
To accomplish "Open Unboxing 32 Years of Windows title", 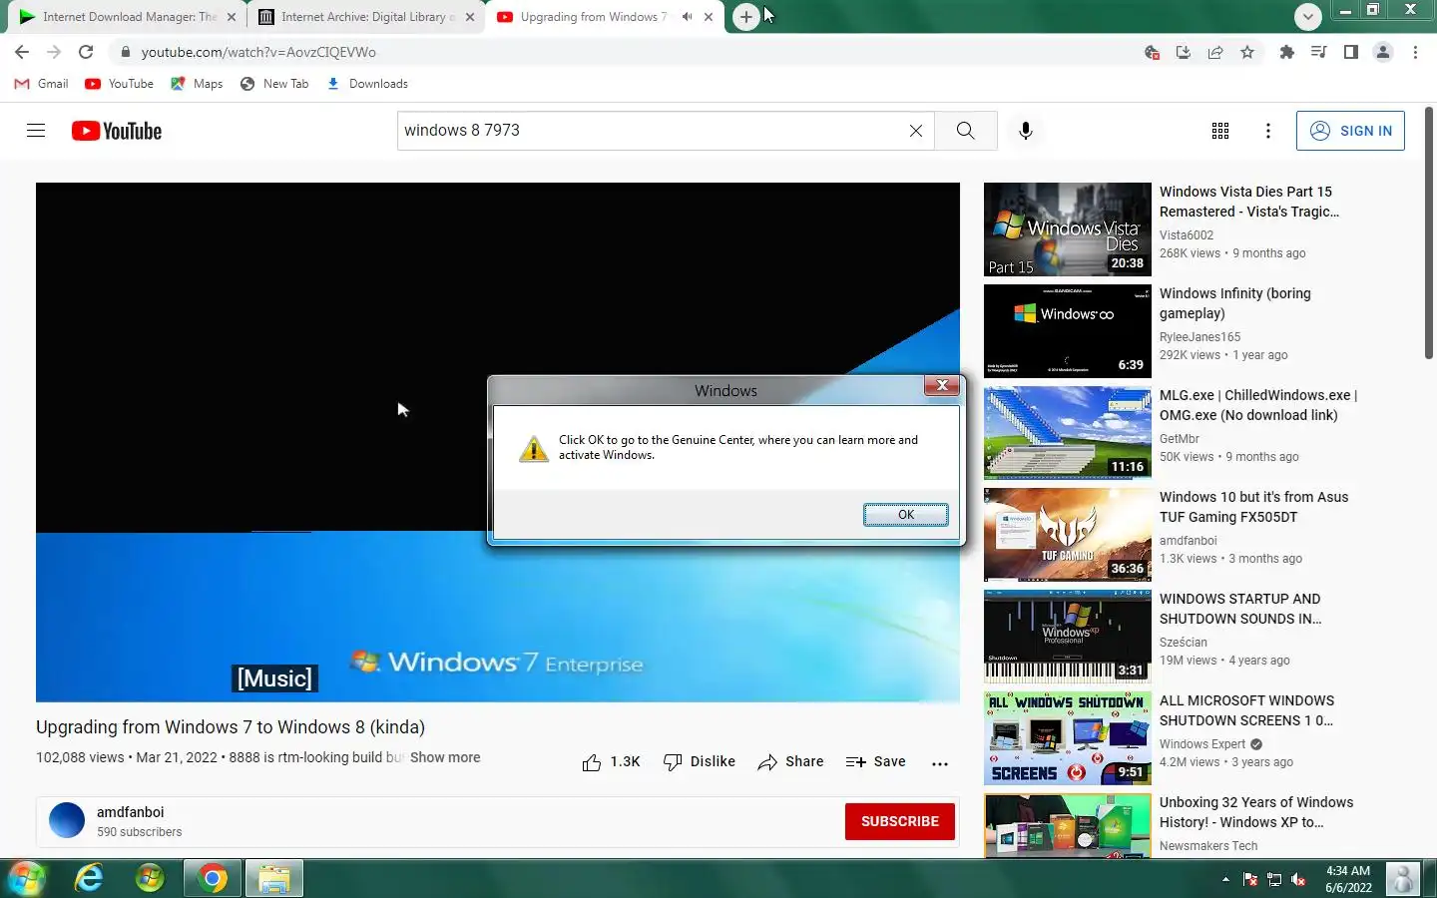I will point(1256,812).
